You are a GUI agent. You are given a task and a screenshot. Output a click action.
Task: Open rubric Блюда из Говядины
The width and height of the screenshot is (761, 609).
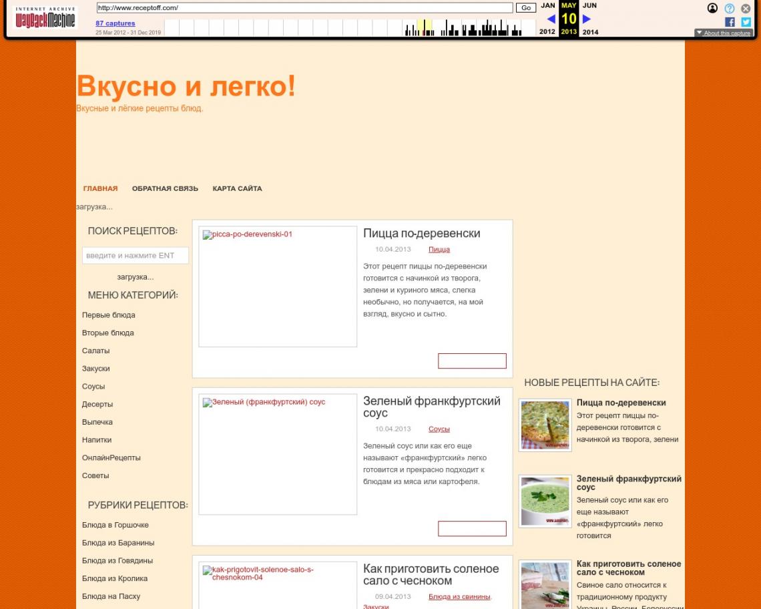(x=117, y=560)
